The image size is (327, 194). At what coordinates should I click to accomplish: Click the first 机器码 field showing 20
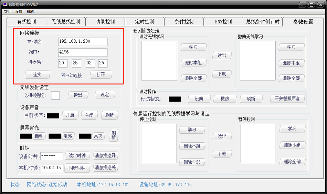pyautogui.click(x=63, y=63)
